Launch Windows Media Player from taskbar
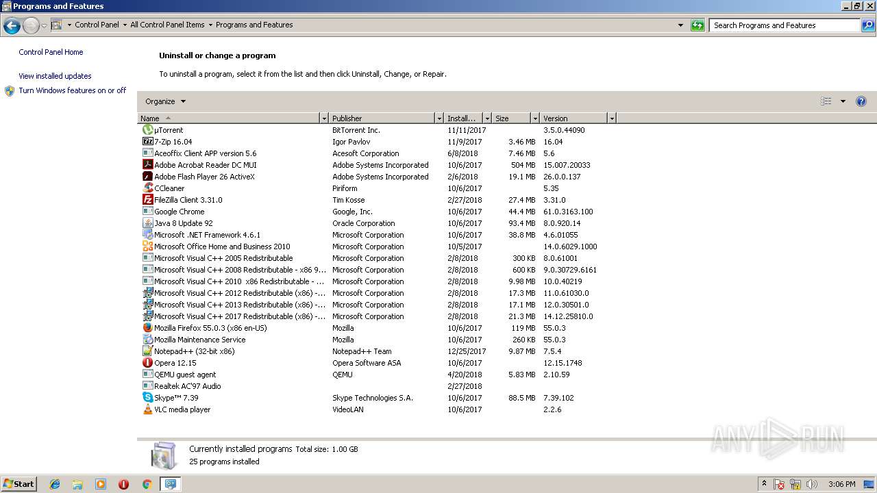The image size is (877, 493). point(101,484)
